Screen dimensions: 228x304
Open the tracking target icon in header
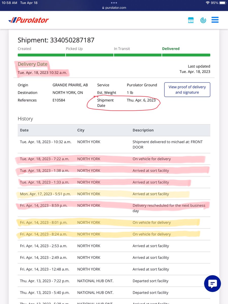coord(203,20)
